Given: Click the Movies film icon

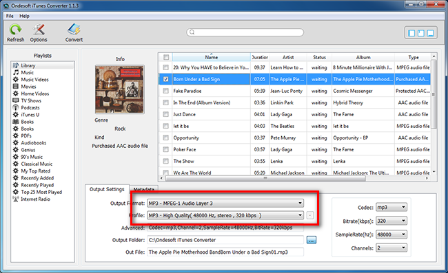Looking at the screenshot, I should pyautogui.click(x=16, y=87).
